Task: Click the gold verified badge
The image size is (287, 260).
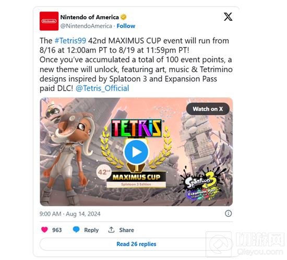Action: (x=124, y=17)
